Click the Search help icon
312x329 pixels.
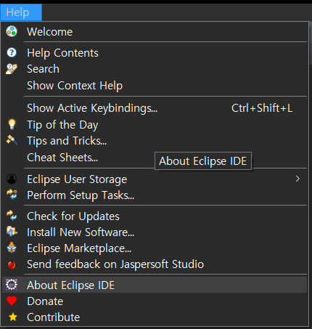pos(12,69)
